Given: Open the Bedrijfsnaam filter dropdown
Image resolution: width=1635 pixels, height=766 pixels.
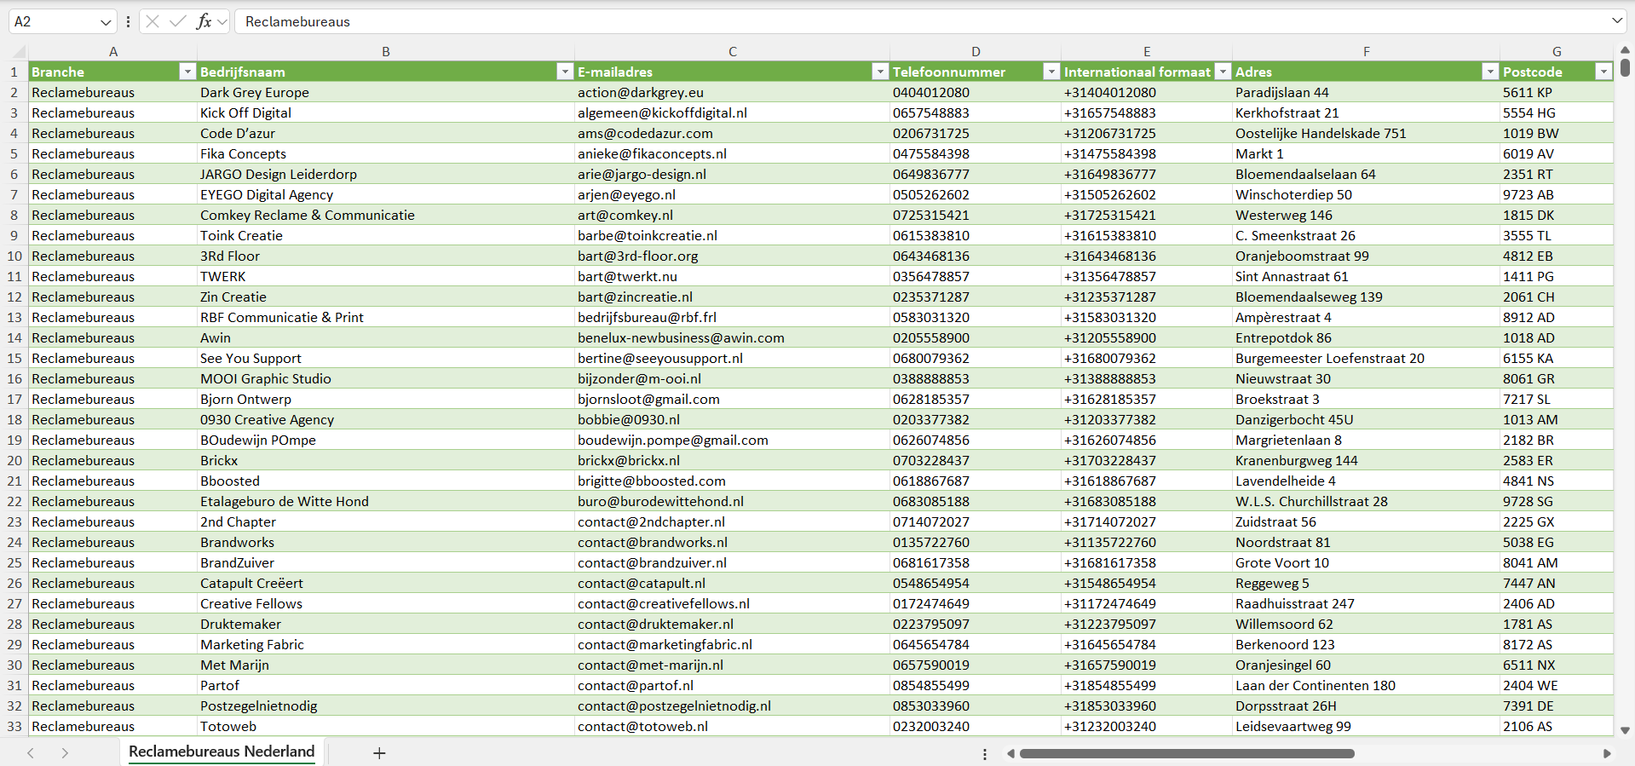Looking at the screenshot, I should [564, 72].
